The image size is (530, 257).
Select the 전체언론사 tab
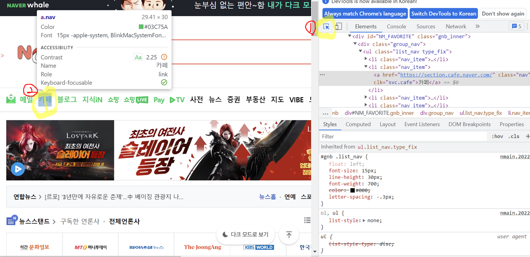click(x=124, y=221)
